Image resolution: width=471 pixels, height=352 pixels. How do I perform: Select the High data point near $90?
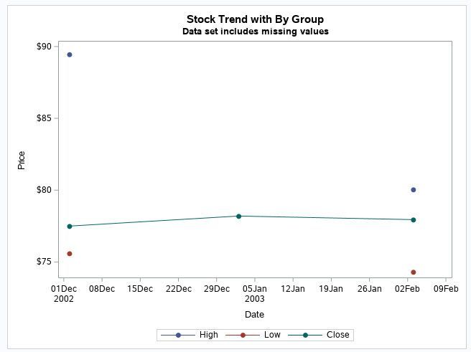[70, 54]
